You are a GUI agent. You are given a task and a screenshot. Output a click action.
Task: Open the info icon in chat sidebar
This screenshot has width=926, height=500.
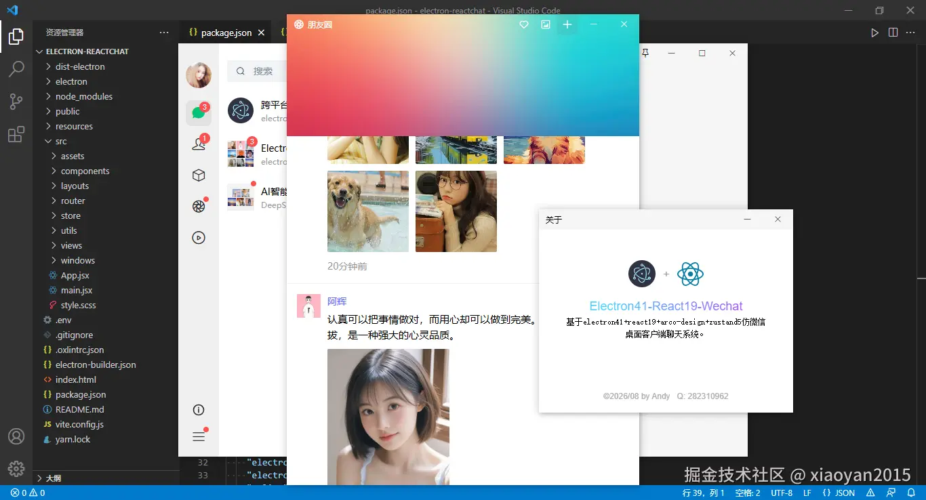tap(199, 410)
